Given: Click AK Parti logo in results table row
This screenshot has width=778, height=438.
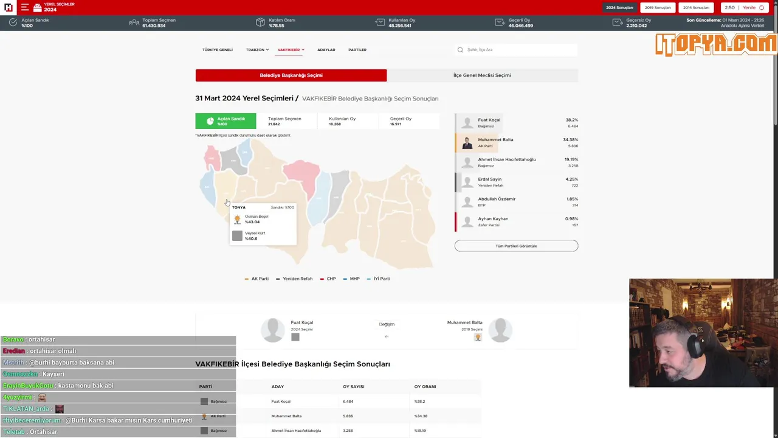Looking at the screenshot, I should (204, 416).
